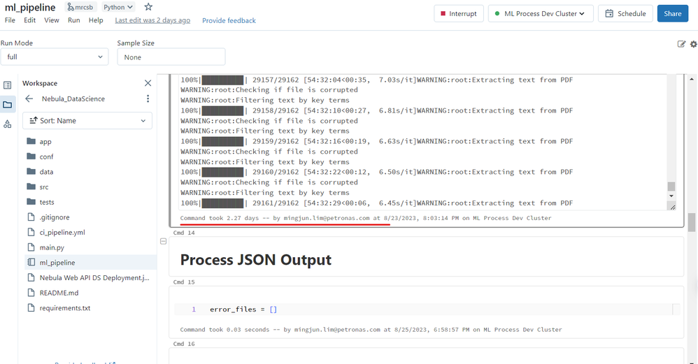The image size is (698, 364).
Task: Click the Interrupt button
Action: point(457,14)
